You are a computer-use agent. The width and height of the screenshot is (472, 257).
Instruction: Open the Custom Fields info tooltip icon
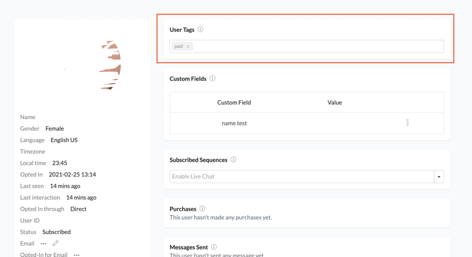pos(212,79)
